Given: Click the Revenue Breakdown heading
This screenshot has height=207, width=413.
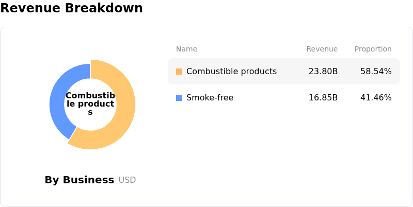Looking at the screenshot, I should point(71,8).
